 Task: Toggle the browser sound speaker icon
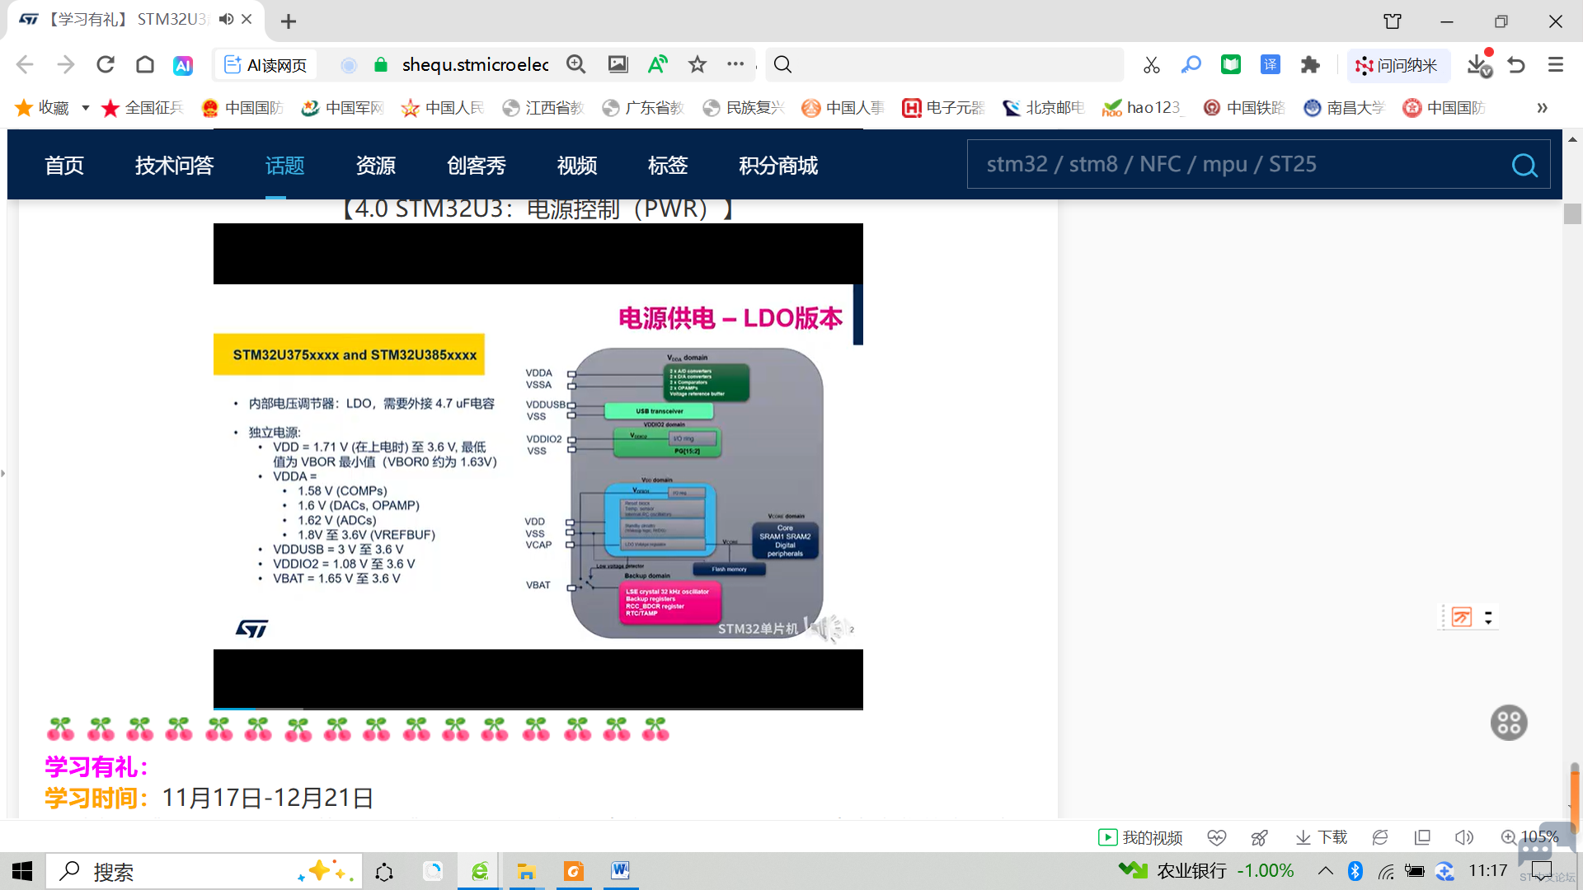tap(1463, 837)
